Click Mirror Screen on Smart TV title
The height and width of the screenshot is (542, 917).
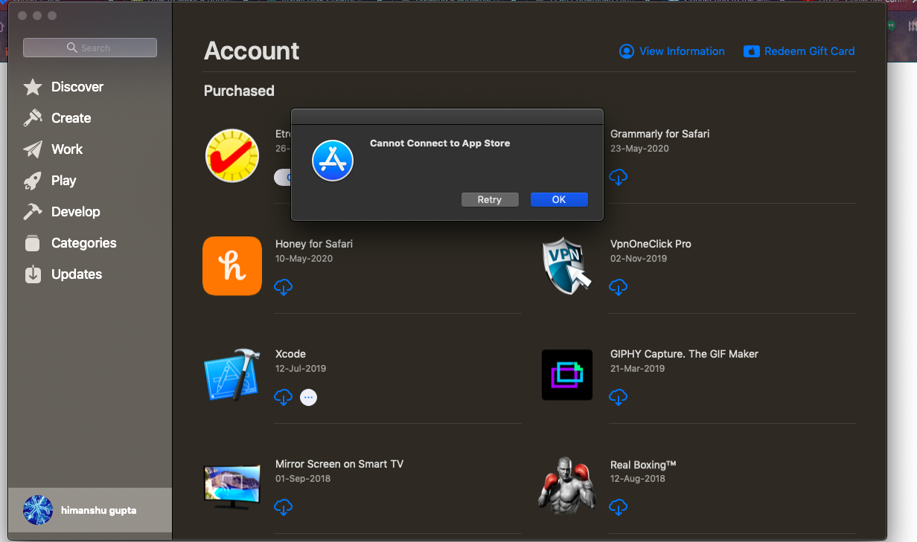point(339,464)
